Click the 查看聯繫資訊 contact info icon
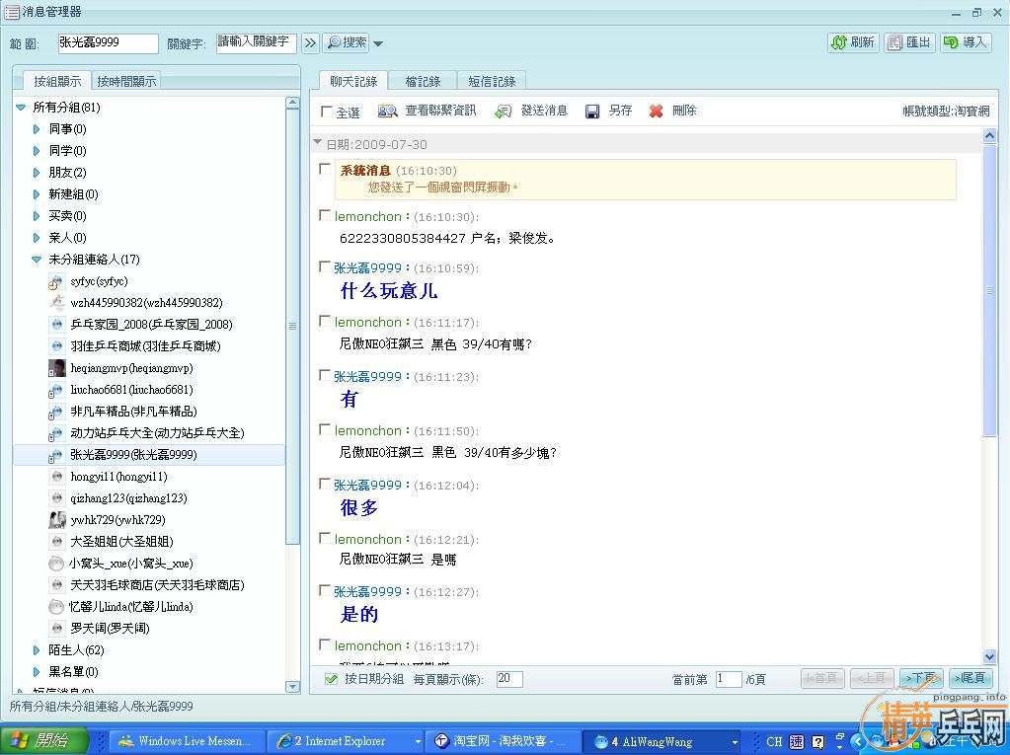The height and width of the screenshot is (755, 1010). (x=387, y=112)
